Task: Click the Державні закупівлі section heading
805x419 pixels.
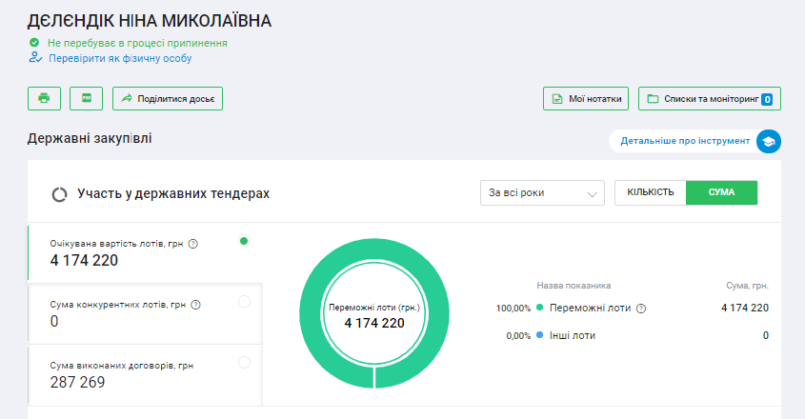Action: 90,139
